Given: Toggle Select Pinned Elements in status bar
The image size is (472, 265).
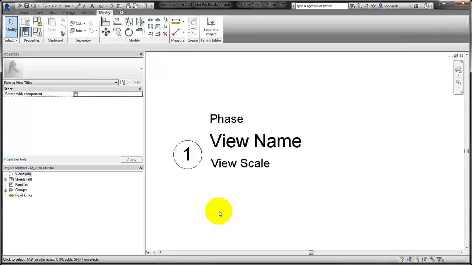Looking at the screenshot, I should [417, 259].
